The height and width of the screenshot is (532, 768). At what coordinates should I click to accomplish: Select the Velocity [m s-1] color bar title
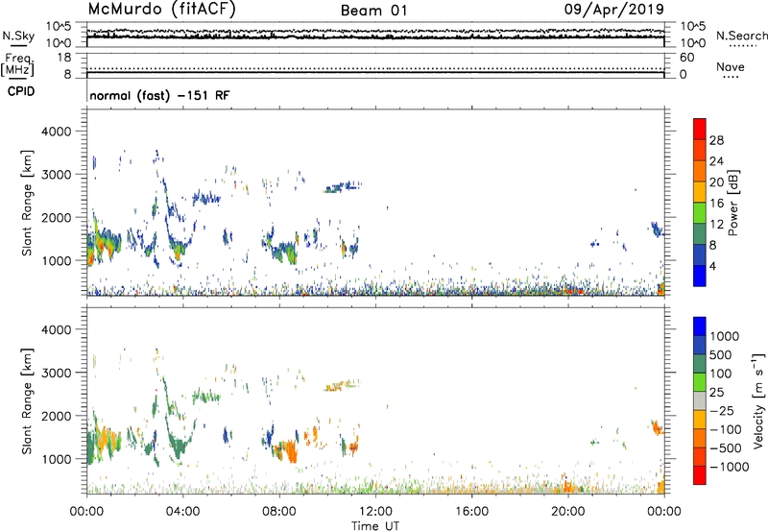point(758,400)
